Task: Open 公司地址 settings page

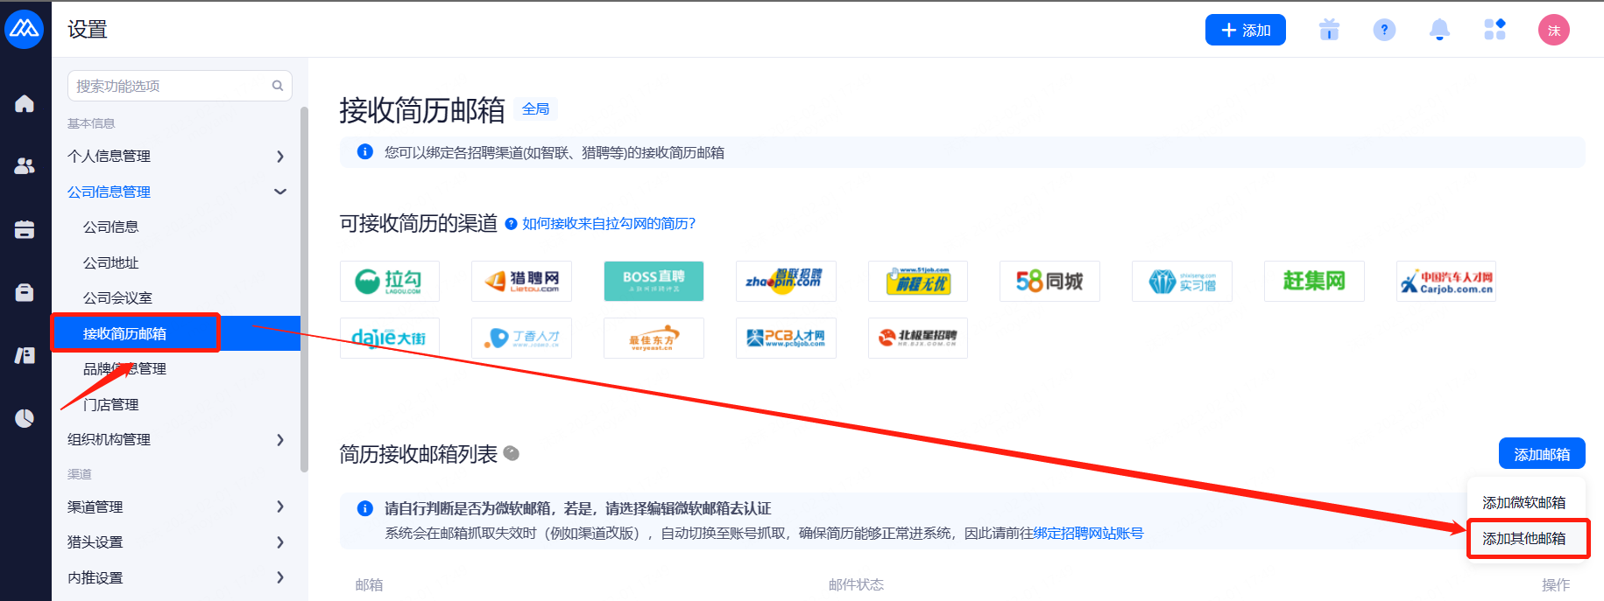Action: [111, 262]
